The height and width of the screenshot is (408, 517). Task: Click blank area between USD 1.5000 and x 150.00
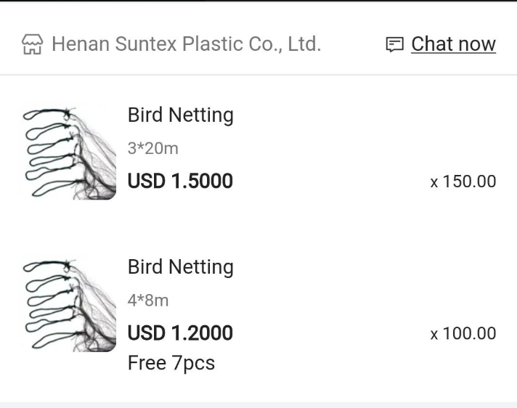330,181
